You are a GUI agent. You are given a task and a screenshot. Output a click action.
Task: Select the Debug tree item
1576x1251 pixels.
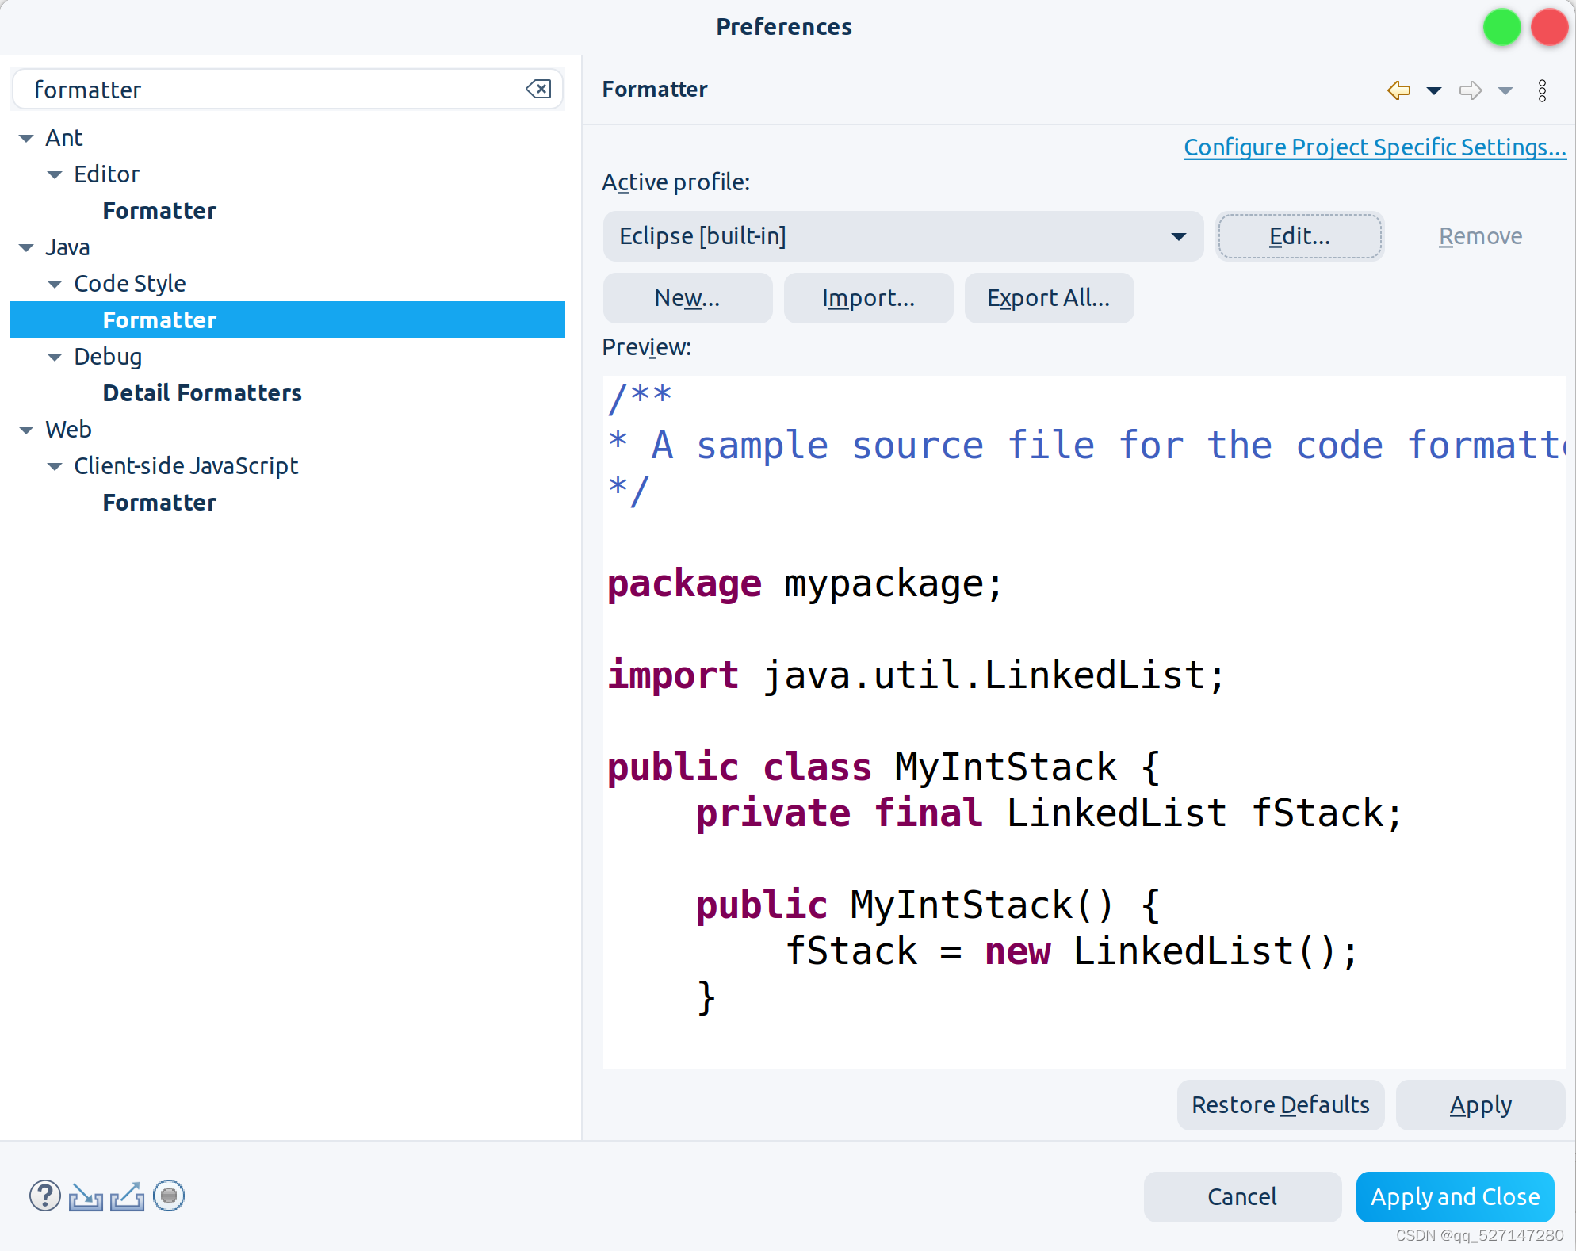(x=108, y=357)
